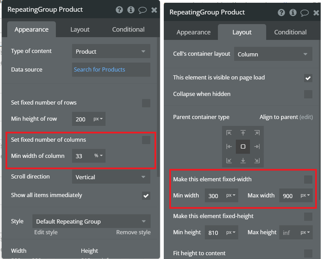Switch to the inactive Layout tab
The image size is (321, 259).
click(x=80, y=30)
